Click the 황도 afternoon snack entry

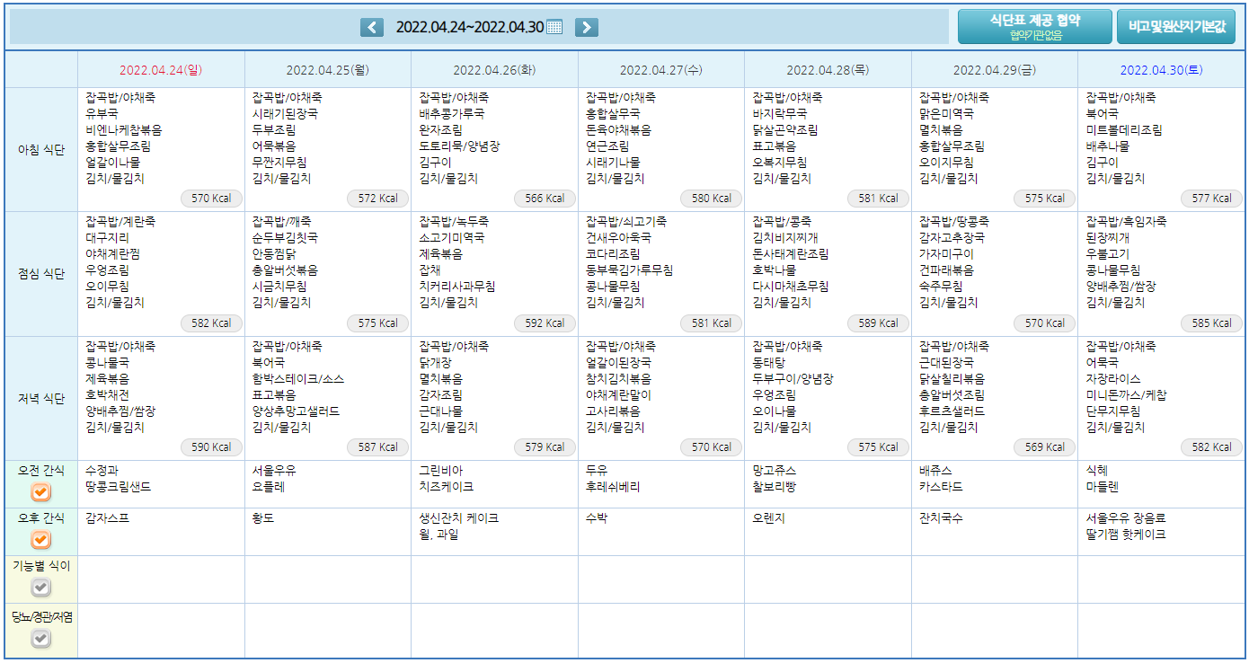pyautogui.click(x=263, y=518)
